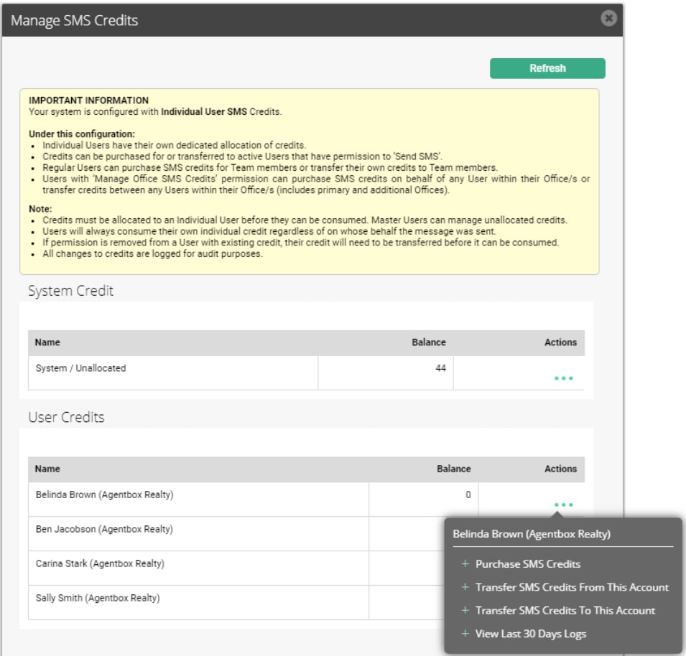The image size is (686, 656).
Task: Click Belinda Brown name in user table
Action: tap(105, 495)
